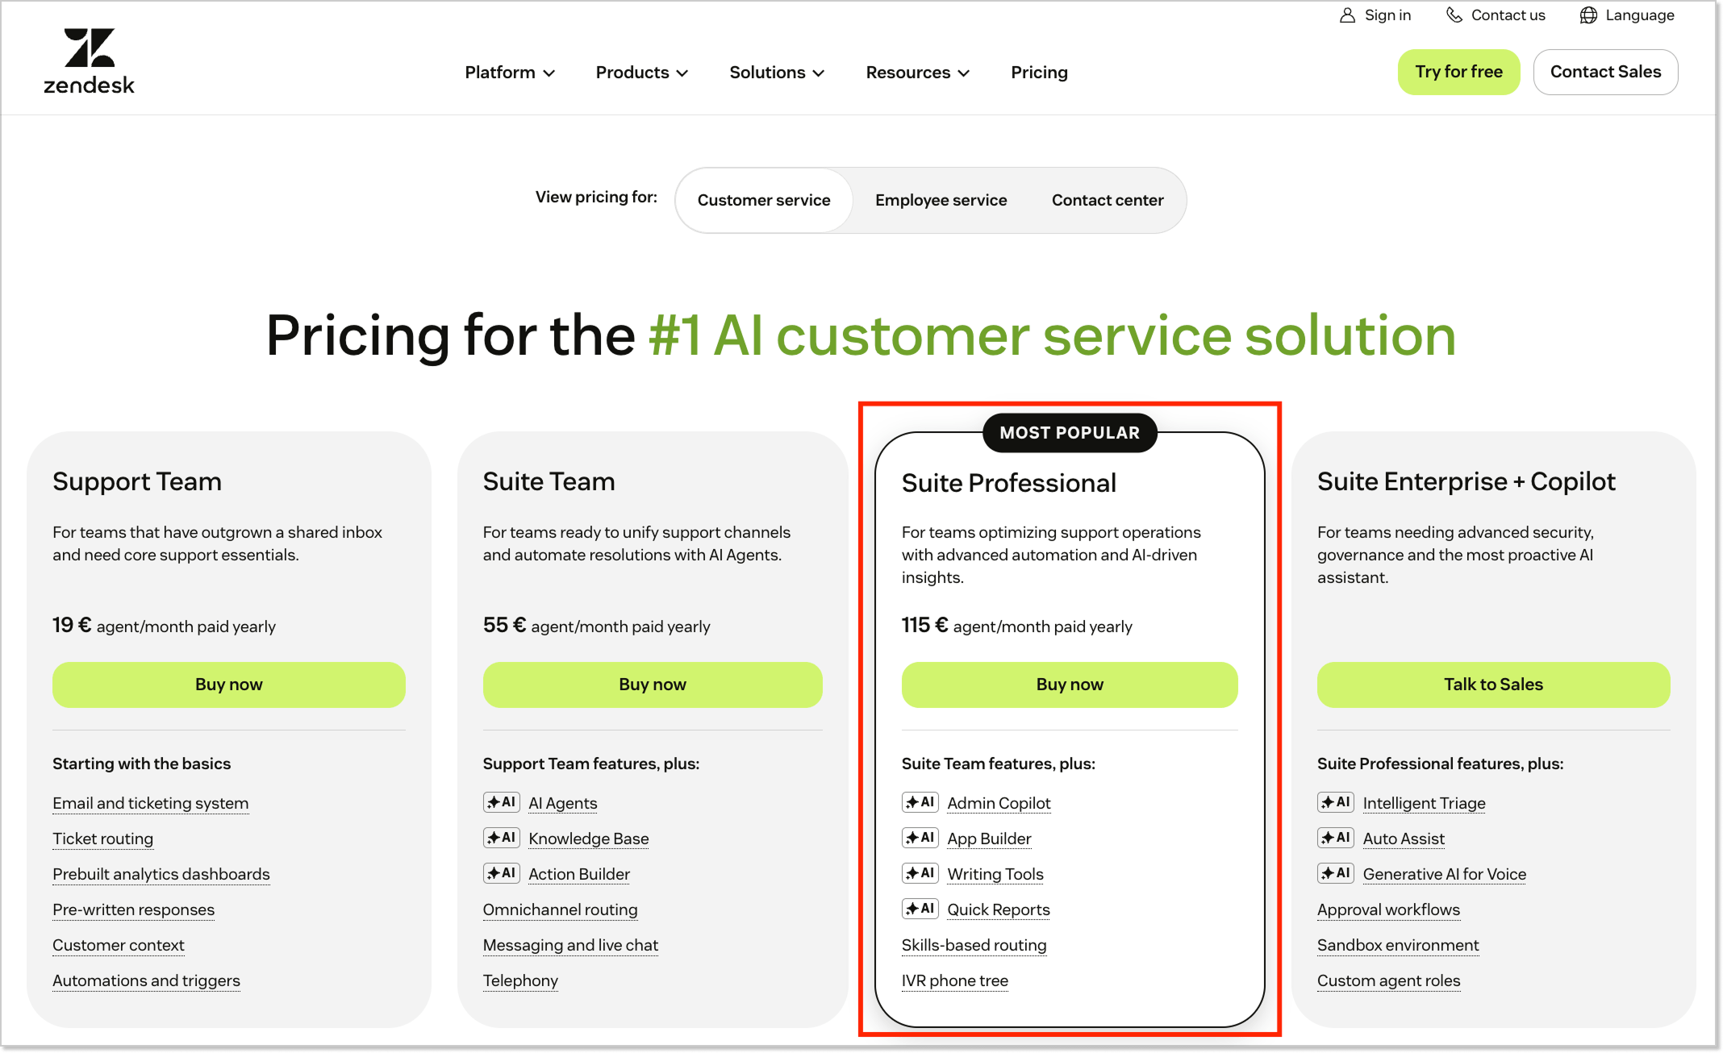Screen dimensions: 1723x1053
Task: Click AI badge next to Knowledge Base
Action: pos(501,838)
